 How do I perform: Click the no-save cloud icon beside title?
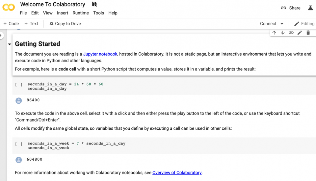click(x=94, y=4)
